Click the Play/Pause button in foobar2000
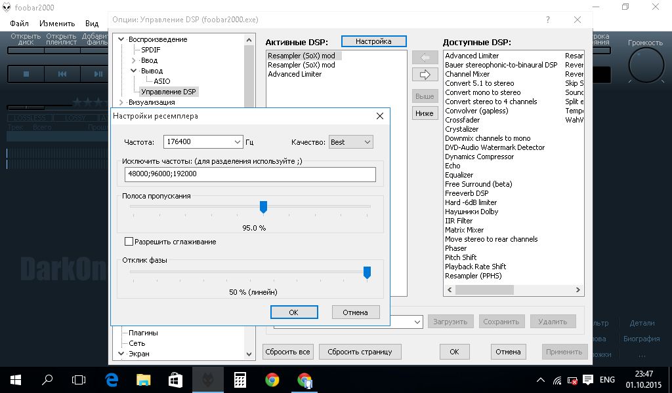 (x=98, y=74)
